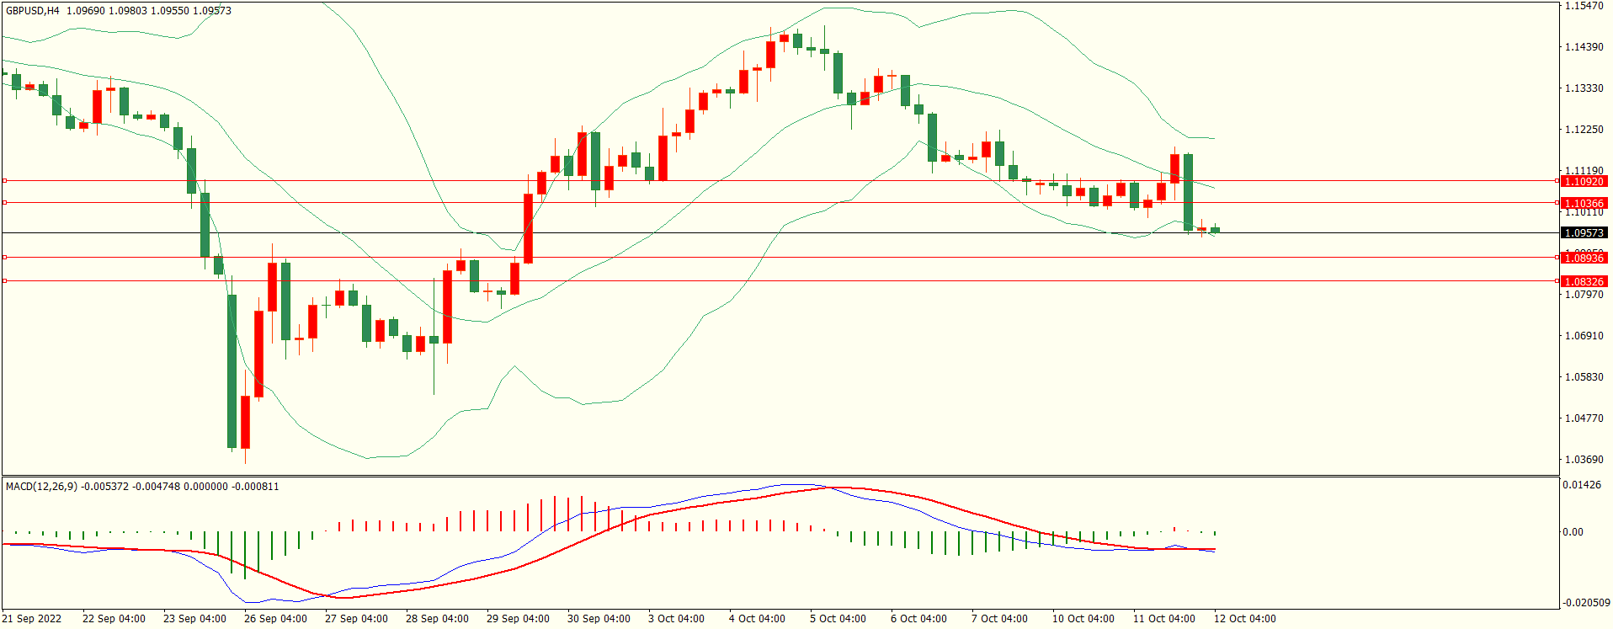
Task: Click the -0.020509 MACD scale value
Action: click(1585, 603)
